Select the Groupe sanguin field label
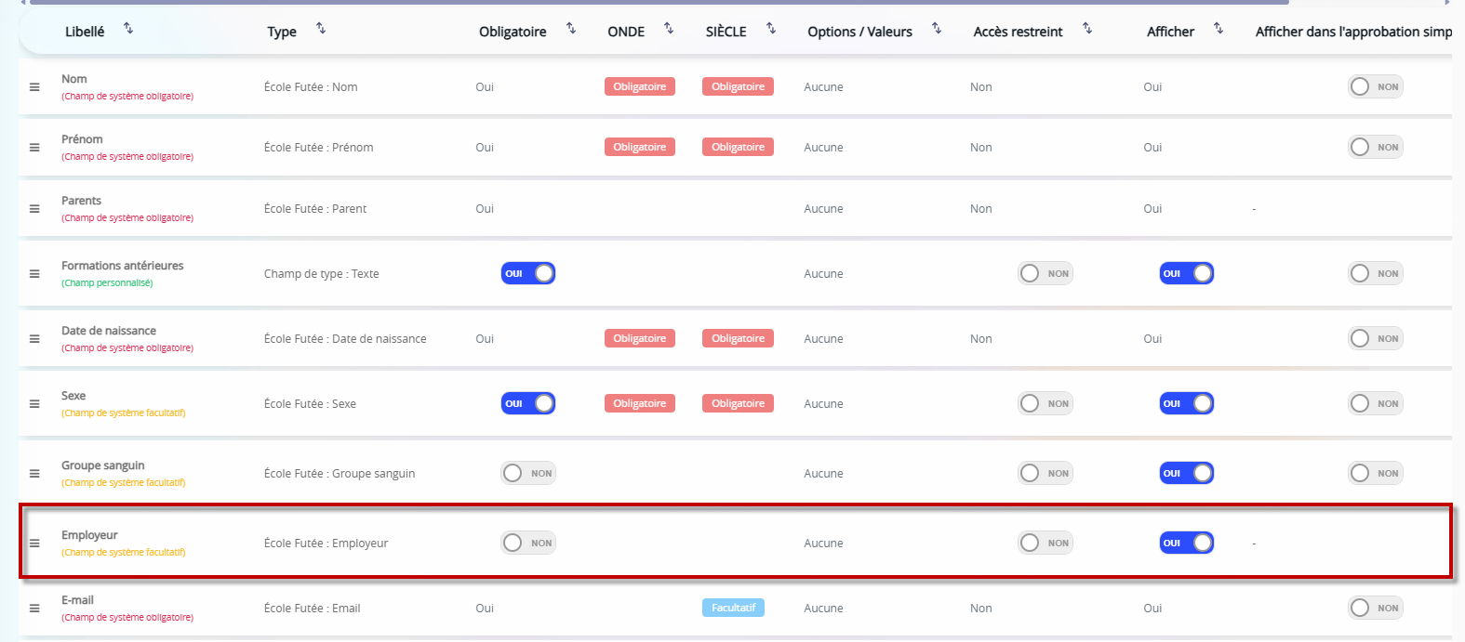The width and height of the screenshot is (1465, 642). (x=103, y=465)
